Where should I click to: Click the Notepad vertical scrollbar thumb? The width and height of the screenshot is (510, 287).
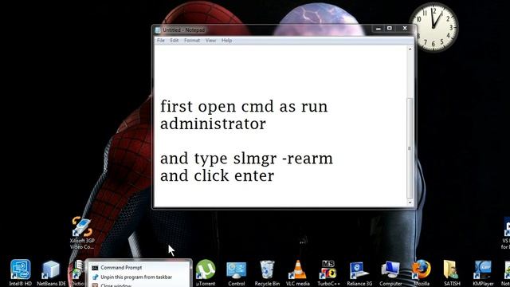tap(410, 148)
